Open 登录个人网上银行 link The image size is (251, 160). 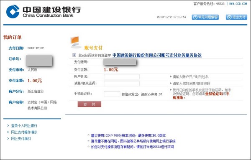(24, 126)
